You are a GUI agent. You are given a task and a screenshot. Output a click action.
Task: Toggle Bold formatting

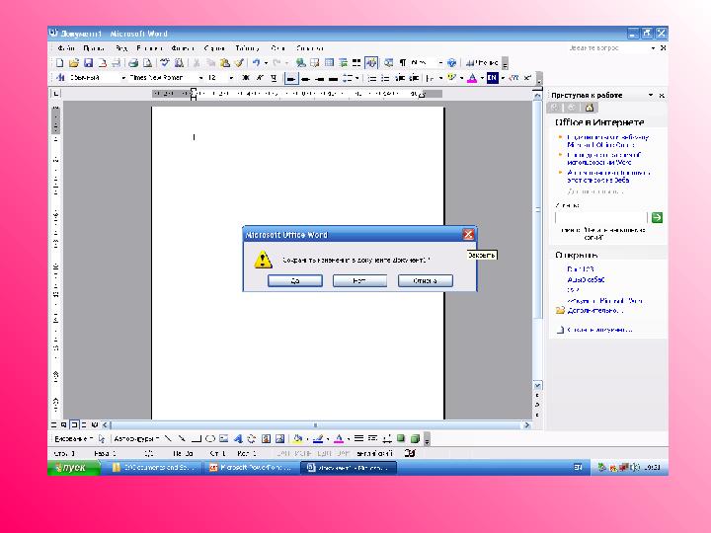coord(246,78)
